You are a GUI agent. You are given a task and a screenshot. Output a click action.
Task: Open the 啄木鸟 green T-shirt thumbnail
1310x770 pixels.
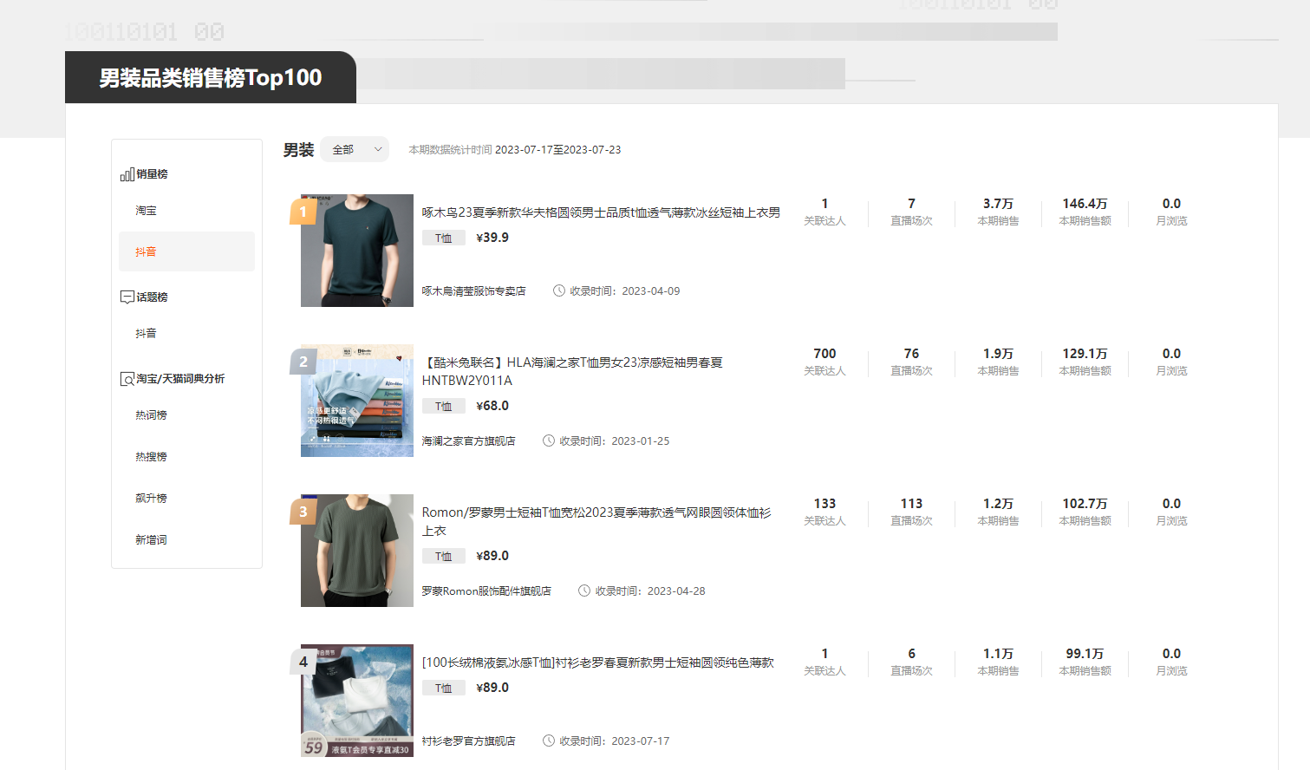[357, 251]
